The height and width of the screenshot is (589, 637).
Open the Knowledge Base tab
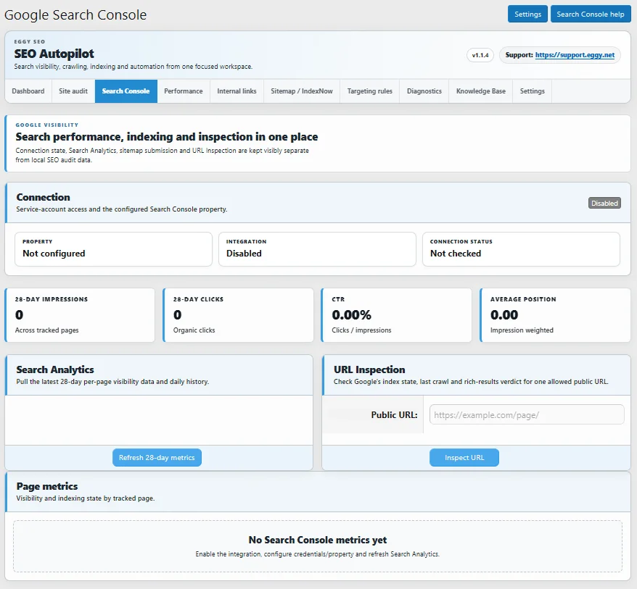click(x=480, y=91)
